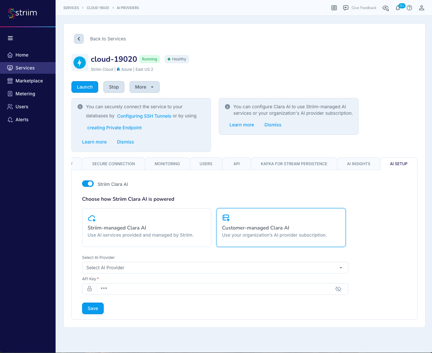Click Learn more in SSH notice
This screenshot has height=353, width=432.
pyautogui.click(x=94, y=142)
